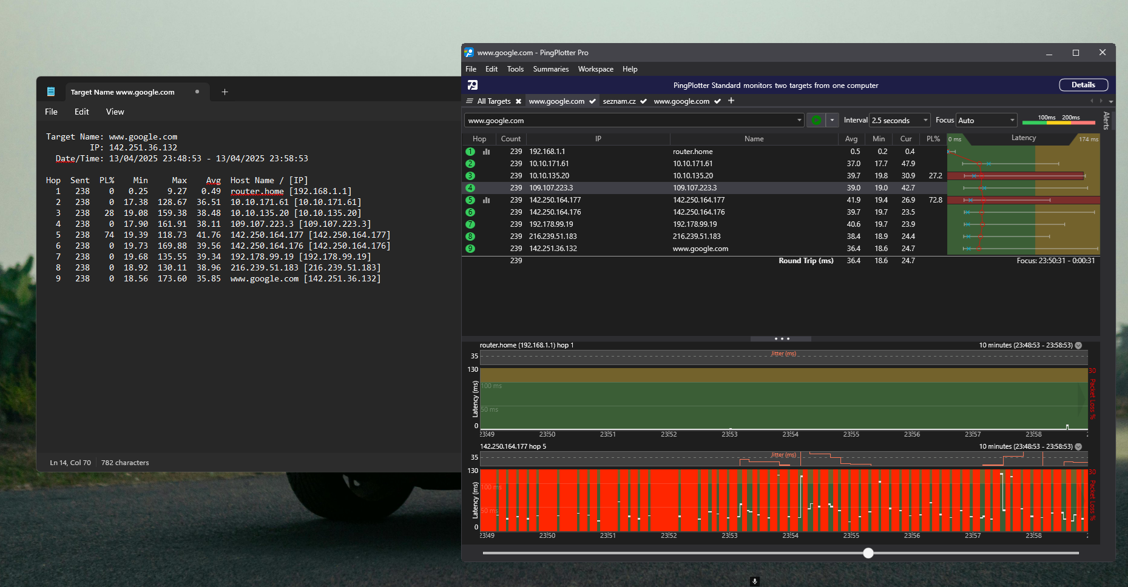This screenshot has height=587, width=1128.
Task: Click the Notepad app icon in the title bar
Action: point(51,92)
